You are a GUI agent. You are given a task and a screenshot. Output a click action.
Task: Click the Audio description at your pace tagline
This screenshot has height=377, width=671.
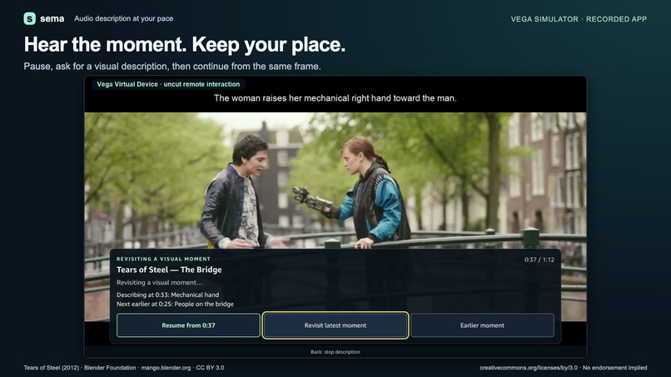pos(124,18)
